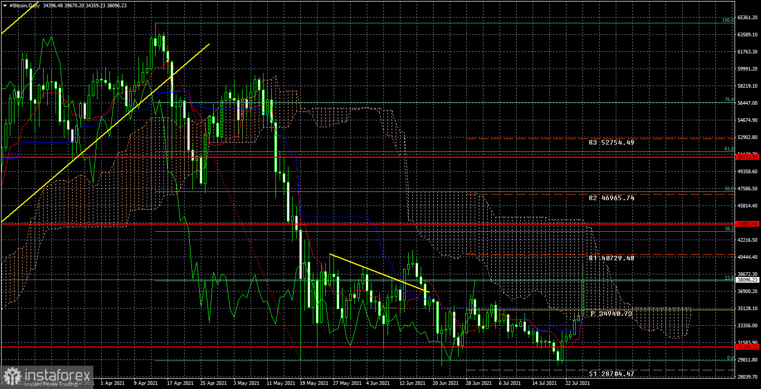Click the Fibonacci 100.0 level label
Image resolution: width=761 pixels, height=389 pixels.
tap(728, 20)
